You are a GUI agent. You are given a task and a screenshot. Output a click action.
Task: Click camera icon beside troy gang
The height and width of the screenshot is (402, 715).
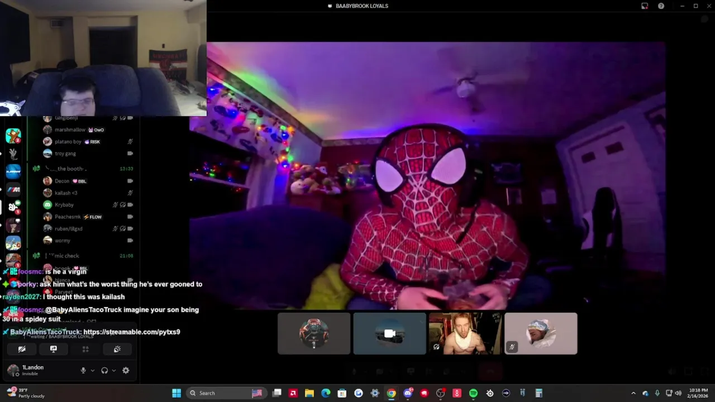pyautogui.click(x=130, y=154)
